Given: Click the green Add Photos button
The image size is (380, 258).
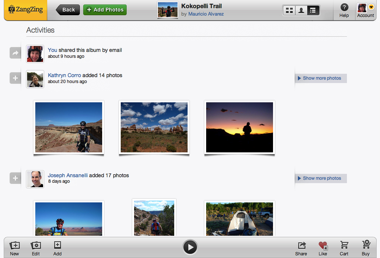Looking at the screenshot, I should (x=105, y=10).
